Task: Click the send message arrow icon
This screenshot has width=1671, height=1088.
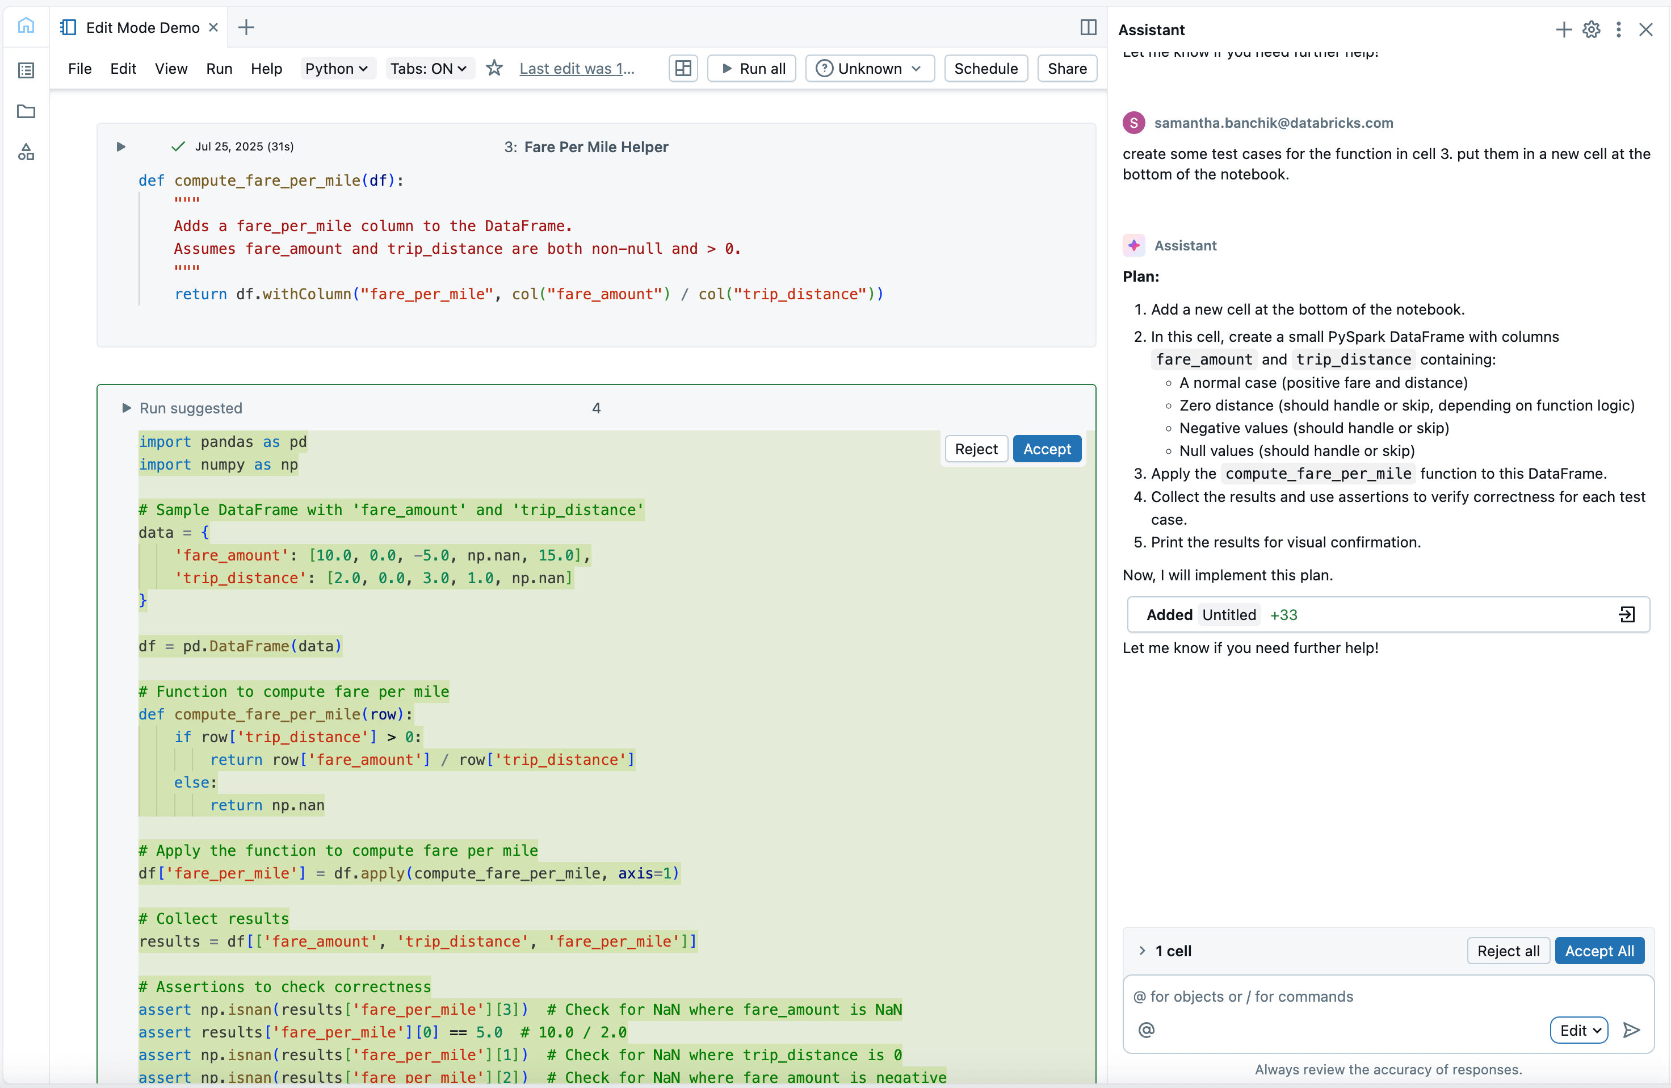Action: click(x=1632, y=1030)
